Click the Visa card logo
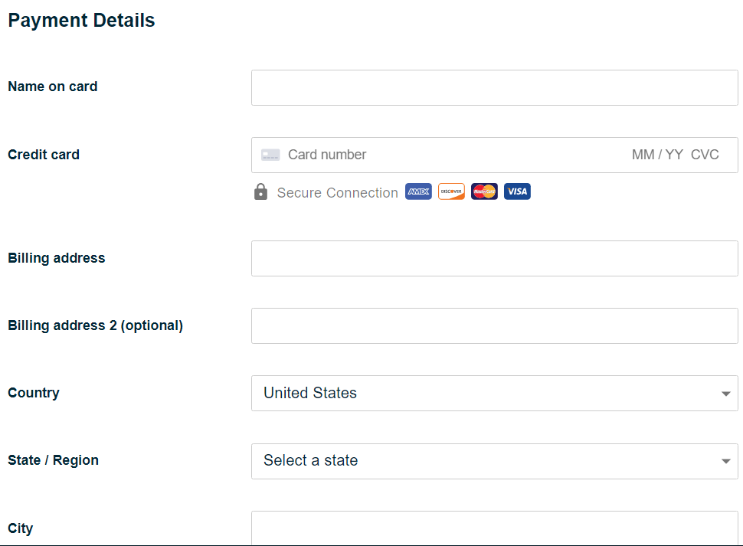Screen dimensions: 743x546 click(517, 191)
